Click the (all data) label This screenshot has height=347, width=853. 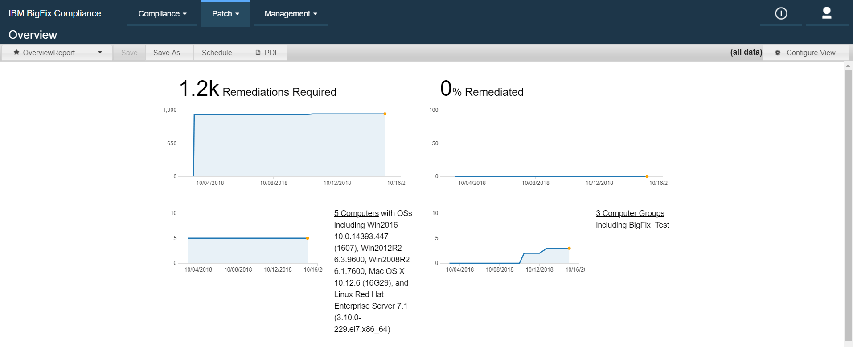(746, 52)
